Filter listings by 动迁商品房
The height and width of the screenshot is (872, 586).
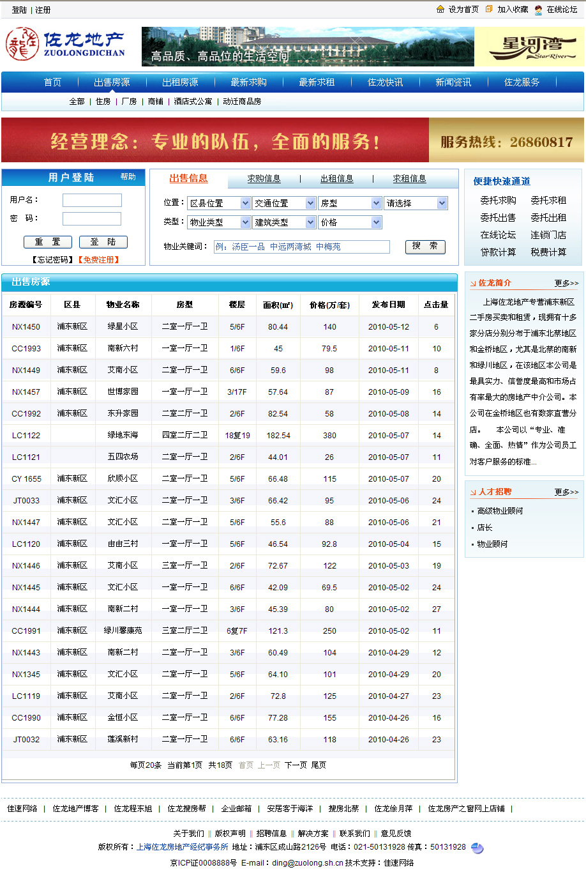(x=242, y=102)
